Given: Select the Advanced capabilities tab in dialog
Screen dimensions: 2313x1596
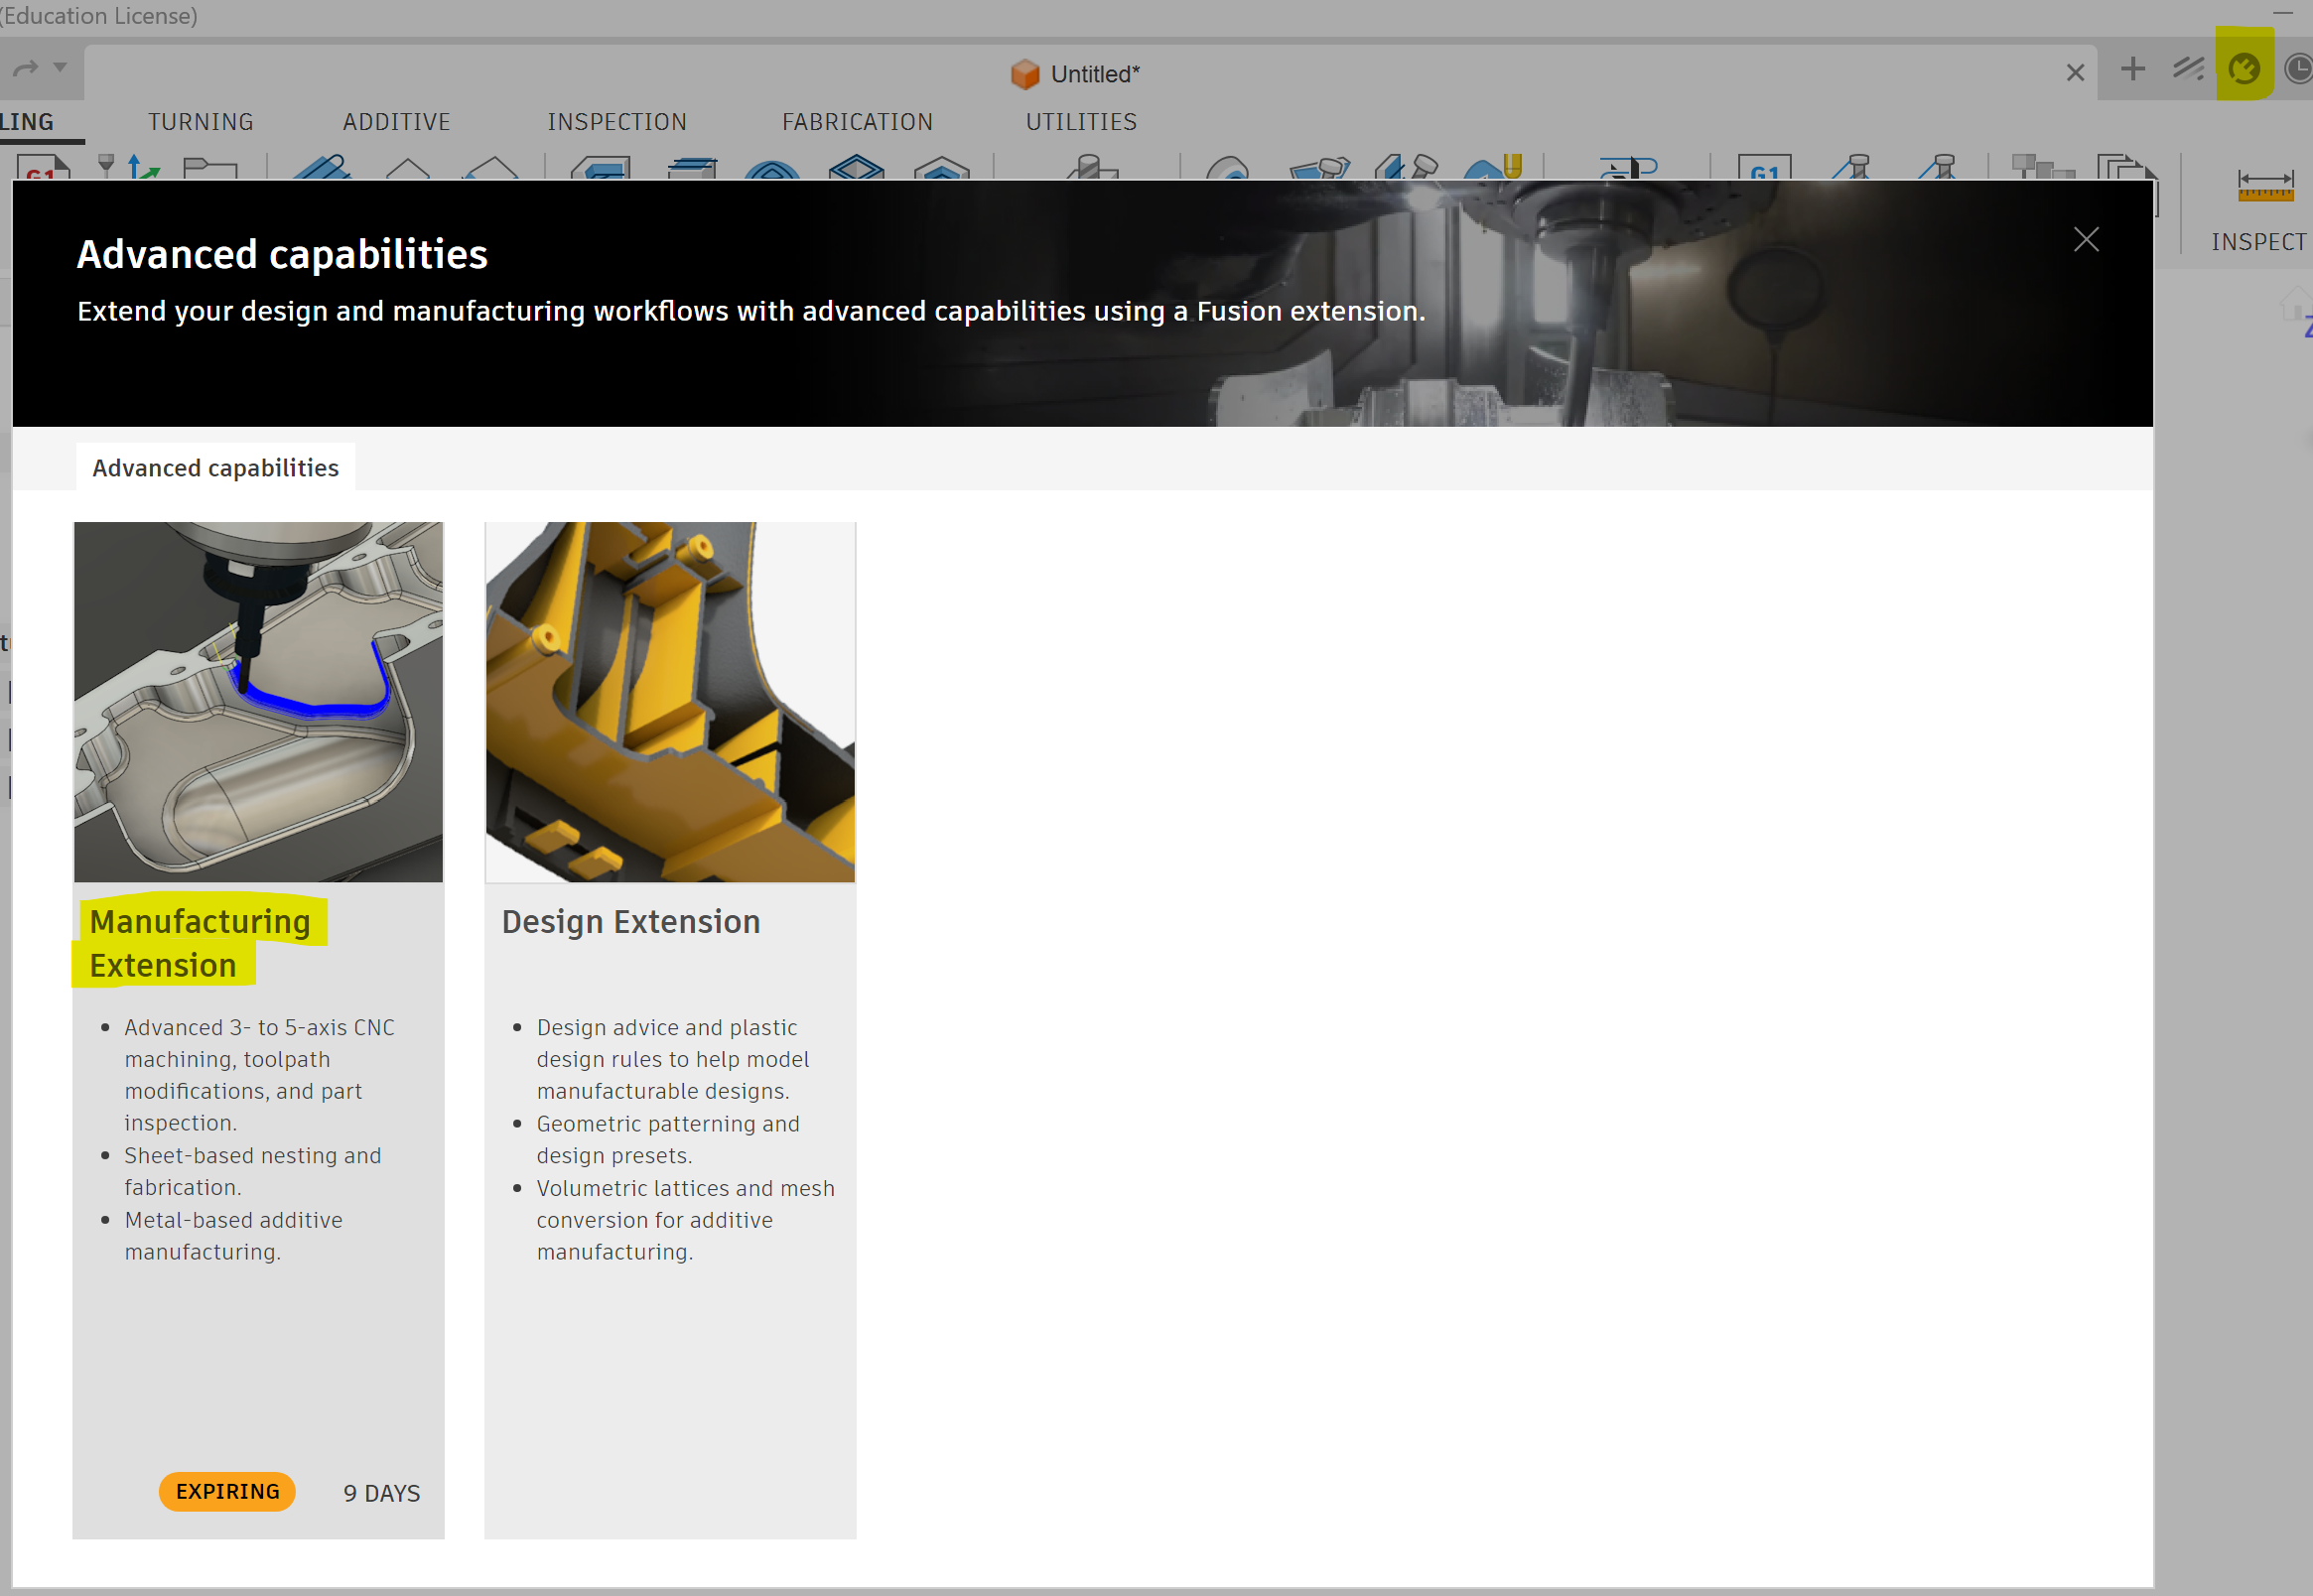Looking at the screenshot, I should pyautogui.click(x=215, y=467).
